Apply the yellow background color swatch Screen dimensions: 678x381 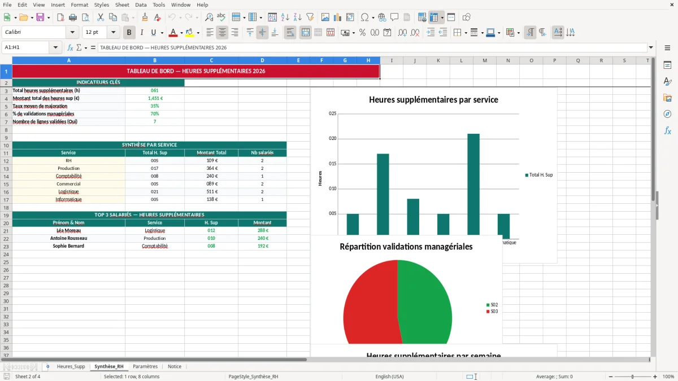[x=189, y=33]
